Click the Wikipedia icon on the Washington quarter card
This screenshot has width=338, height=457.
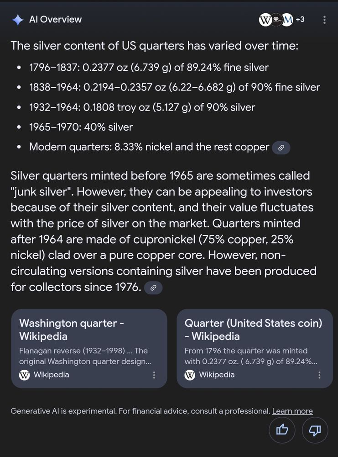click(x=24, y=375)
